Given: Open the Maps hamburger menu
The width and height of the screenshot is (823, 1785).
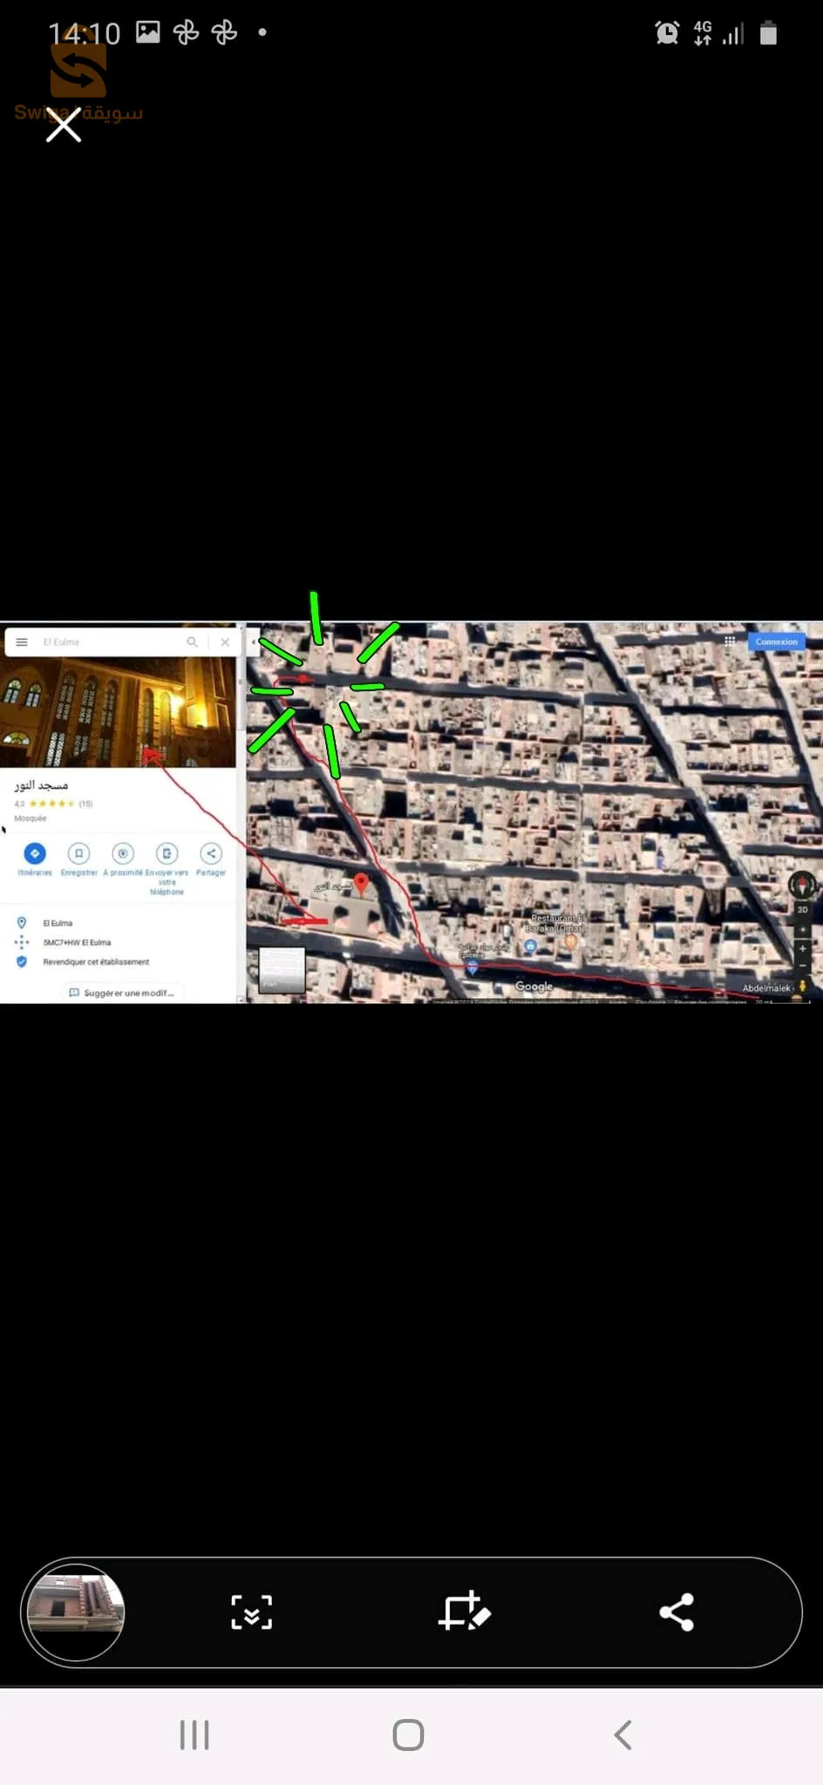Looking at the screenshot, I should point(22,642).
